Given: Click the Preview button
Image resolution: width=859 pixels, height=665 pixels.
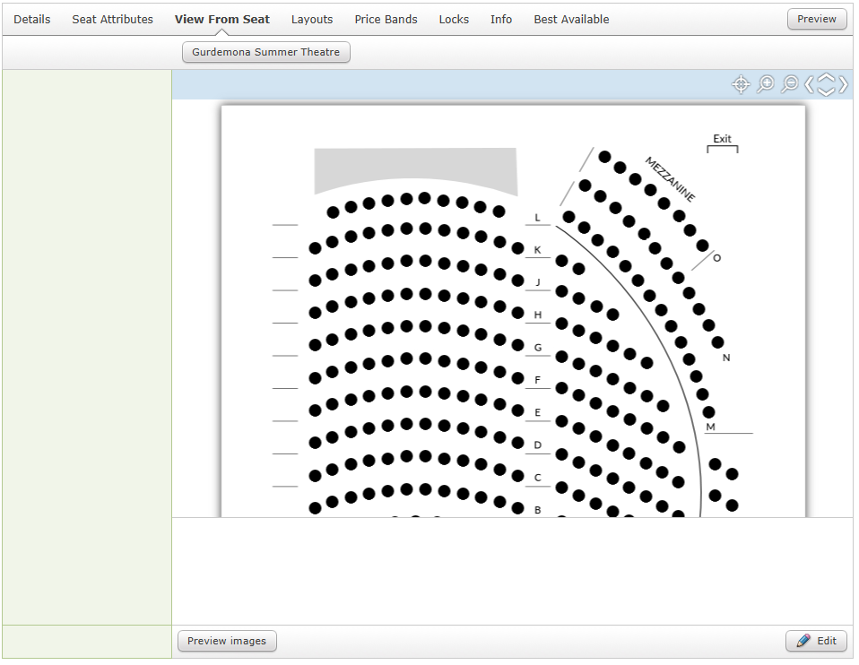Looking at the screenshot, I should point(816,19).
